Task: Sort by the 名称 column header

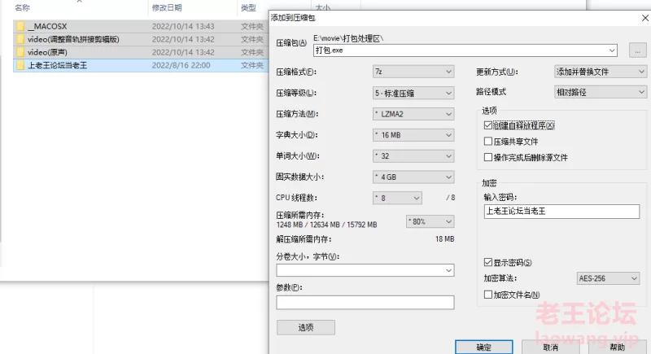Action: [x=22, y=7]
